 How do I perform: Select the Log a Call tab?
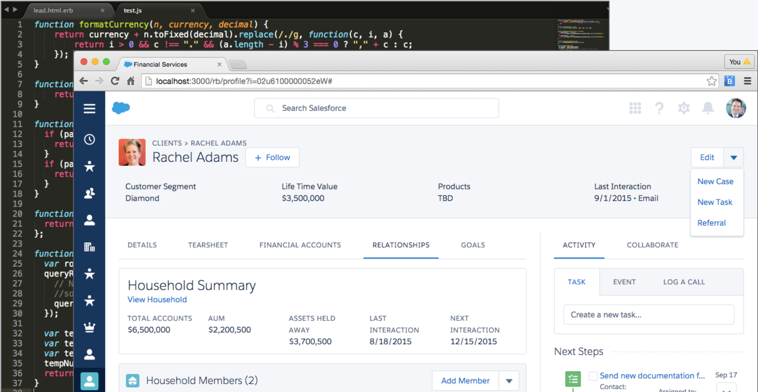point(684,282)
